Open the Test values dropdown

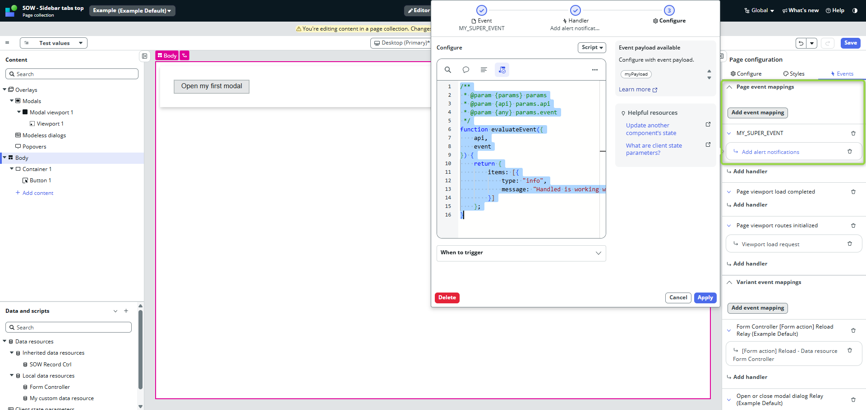pyautogui.click(x=54, y=43)
